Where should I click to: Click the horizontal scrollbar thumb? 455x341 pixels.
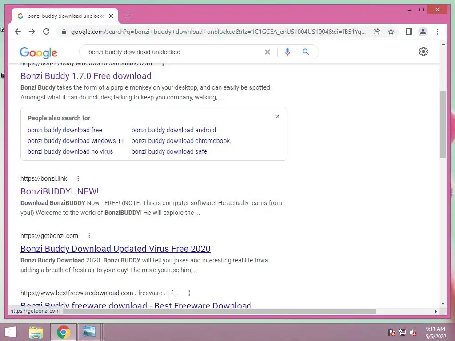(220, 311)
